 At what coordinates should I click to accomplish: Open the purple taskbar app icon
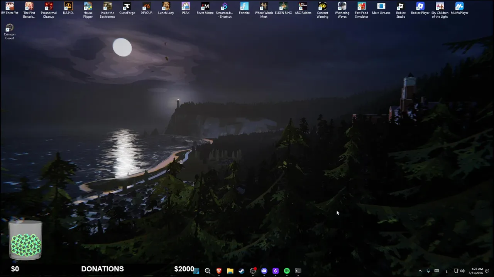click(x=276, y=271)
